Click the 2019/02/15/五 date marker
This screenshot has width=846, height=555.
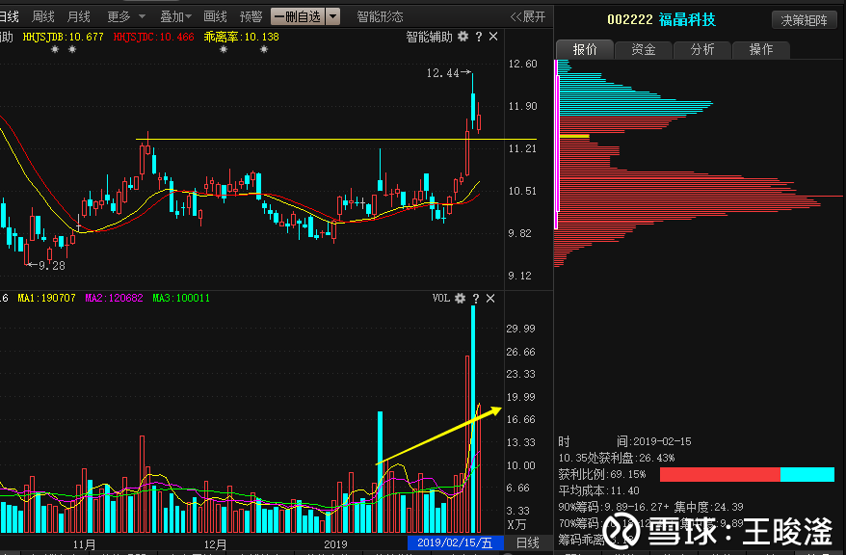point(455,542)
